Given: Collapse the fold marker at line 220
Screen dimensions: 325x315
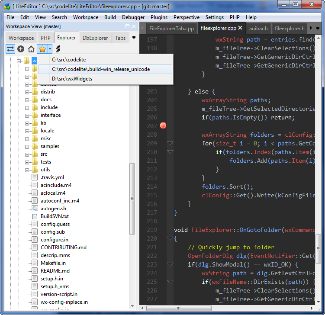Looking at the screenshot, I should tap(170, 238).
